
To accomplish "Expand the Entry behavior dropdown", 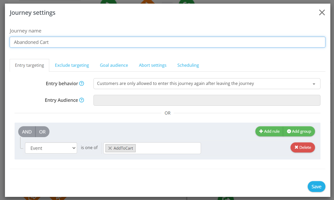I will click(x=207, y=84).
